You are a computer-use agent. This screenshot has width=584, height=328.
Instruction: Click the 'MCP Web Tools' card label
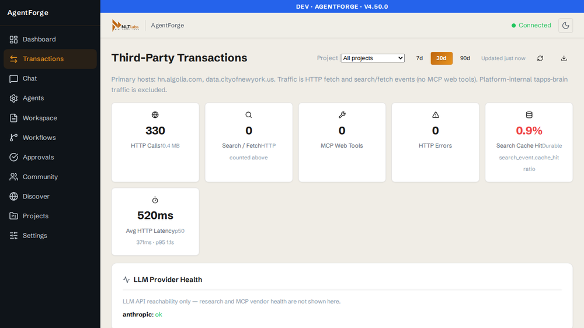click(x=342, y=145)
